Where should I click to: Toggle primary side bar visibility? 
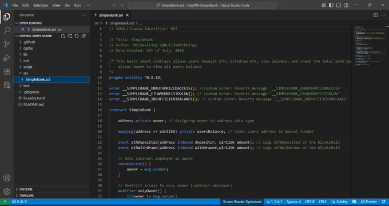[331, 5]
